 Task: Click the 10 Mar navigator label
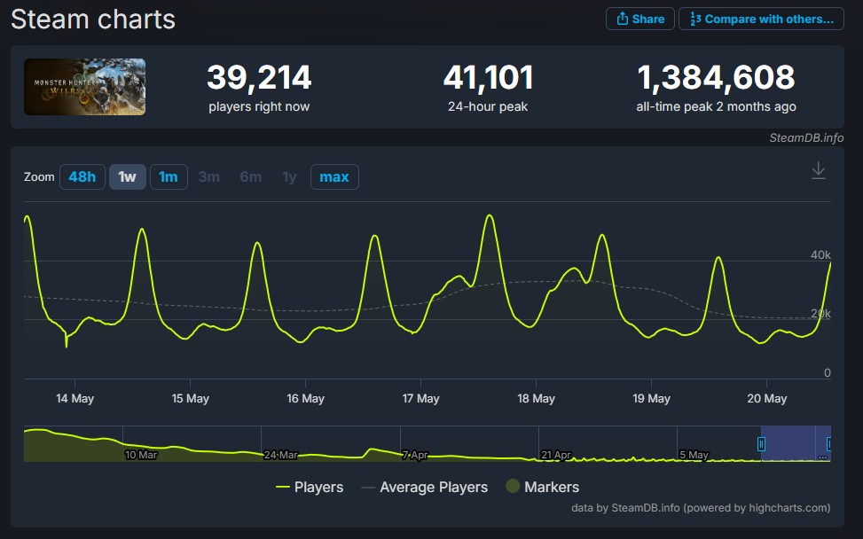pyautogui.click(x=141, y=455)
